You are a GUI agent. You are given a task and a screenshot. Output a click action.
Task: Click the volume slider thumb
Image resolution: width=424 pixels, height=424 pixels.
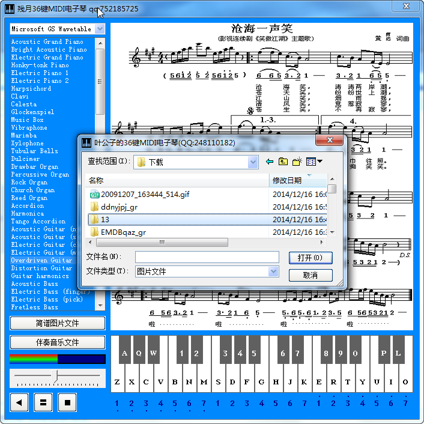click(56, 376)
